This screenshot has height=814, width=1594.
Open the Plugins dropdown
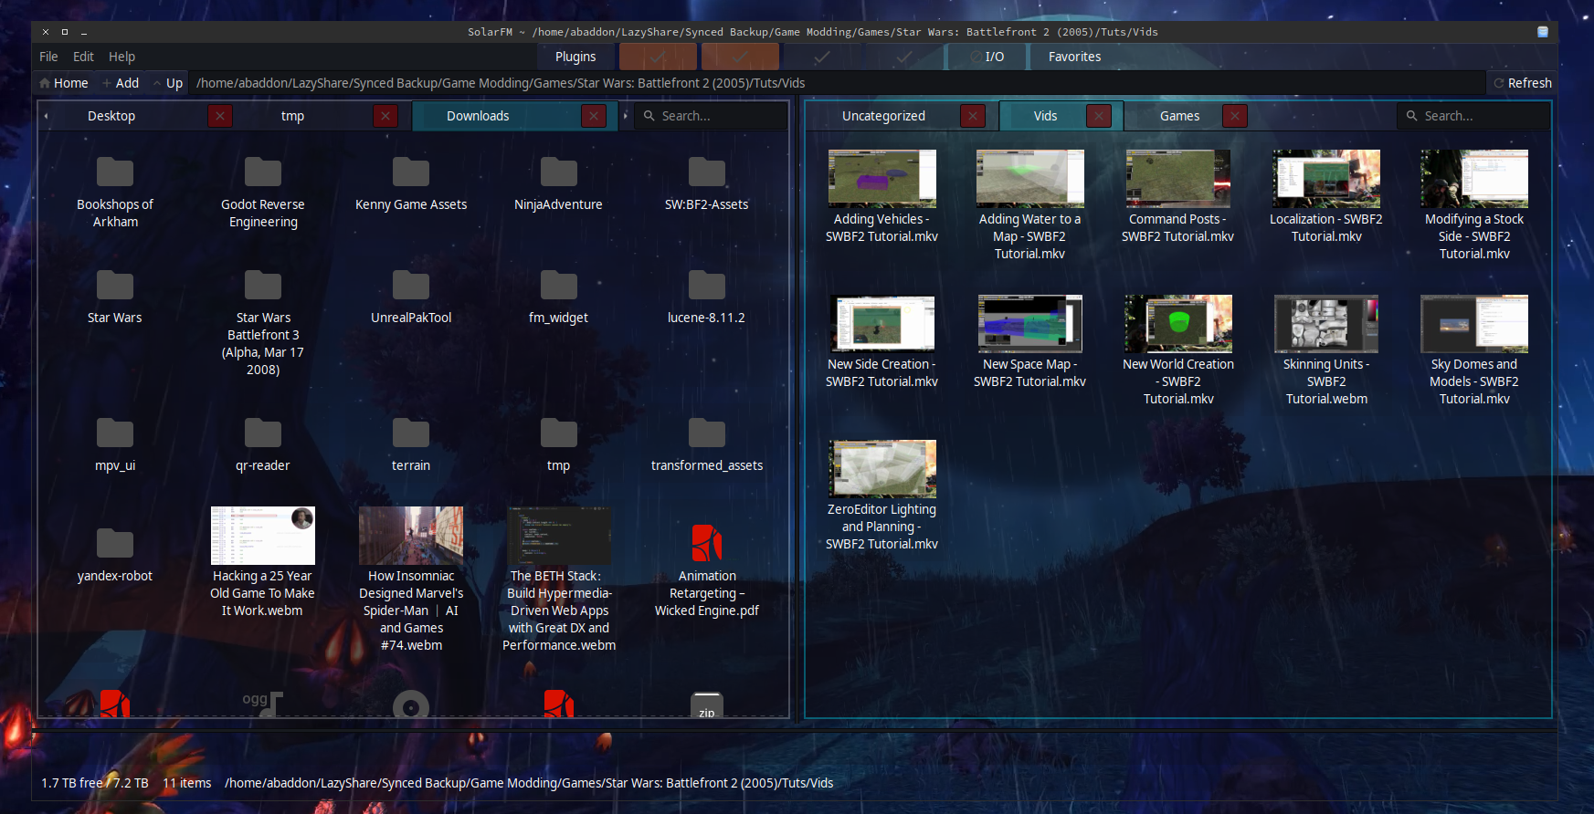[575, 57]
